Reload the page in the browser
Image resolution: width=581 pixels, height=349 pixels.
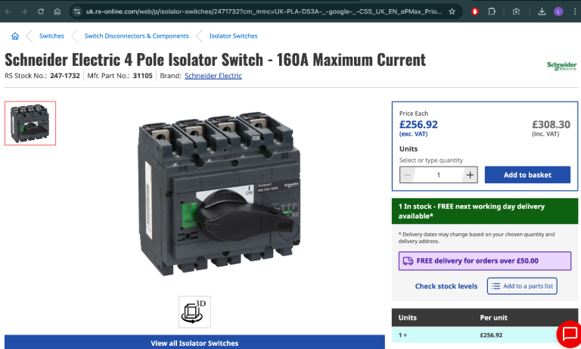coord(41,11)
